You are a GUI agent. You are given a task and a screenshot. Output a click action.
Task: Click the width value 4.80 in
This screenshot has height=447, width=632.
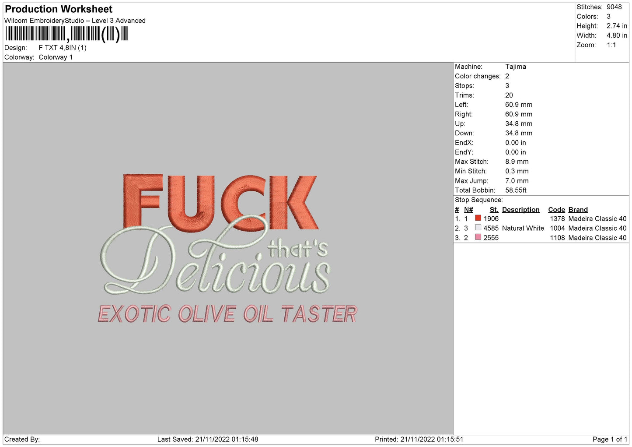tap(617, 35)
